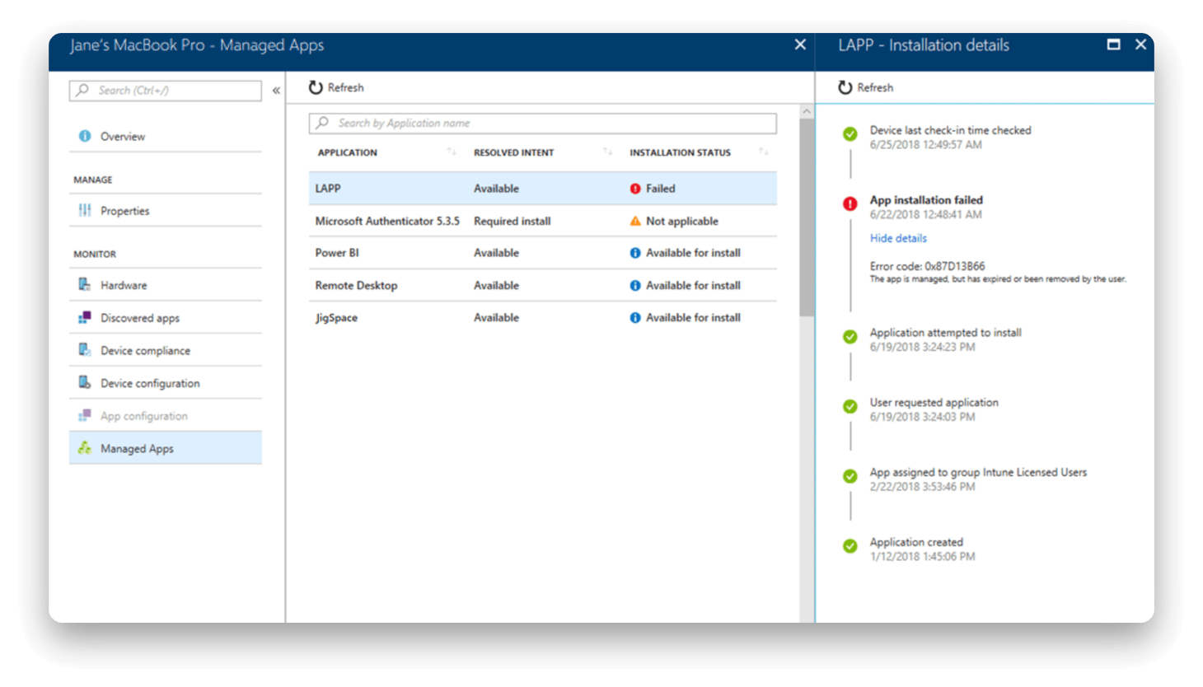This screenshot has height=687, width=1203.
Task: Click the Properties sliders icon
Action: pos(85,211)
